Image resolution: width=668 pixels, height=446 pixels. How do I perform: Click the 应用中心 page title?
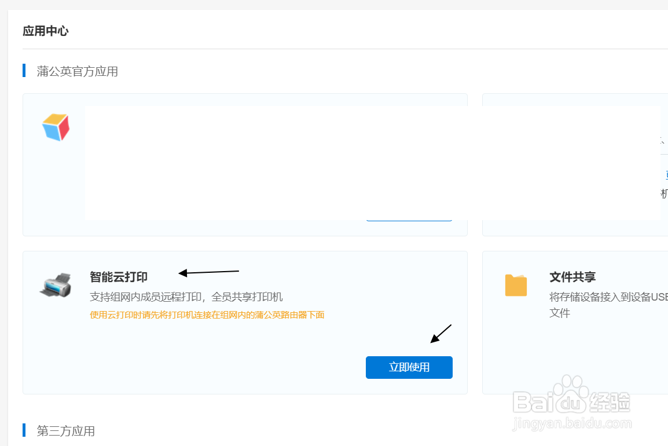(x=45, y=31)
